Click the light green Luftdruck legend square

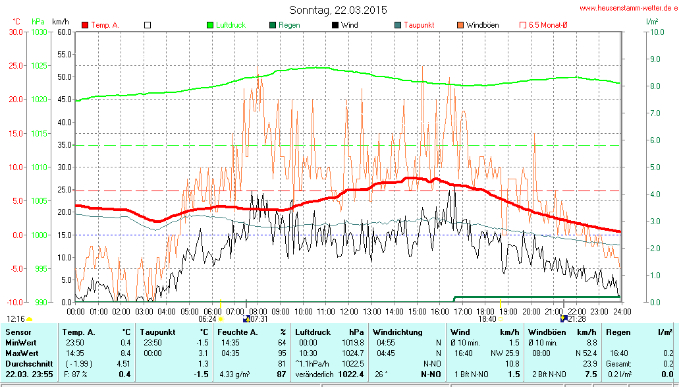coord(210,25)
